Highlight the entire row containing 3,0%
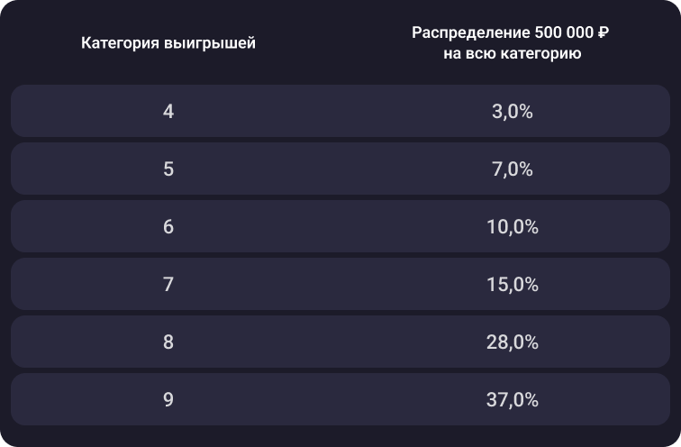This screenshot has width=681, height=447. tap(340, 112)
